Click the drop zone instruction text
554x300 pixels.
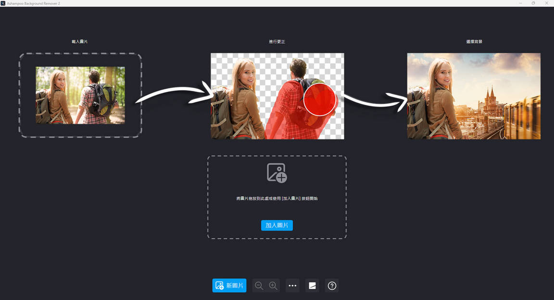277,198
